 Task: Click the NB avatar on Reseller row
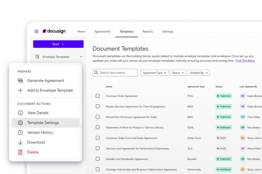[x=243, y=159]
